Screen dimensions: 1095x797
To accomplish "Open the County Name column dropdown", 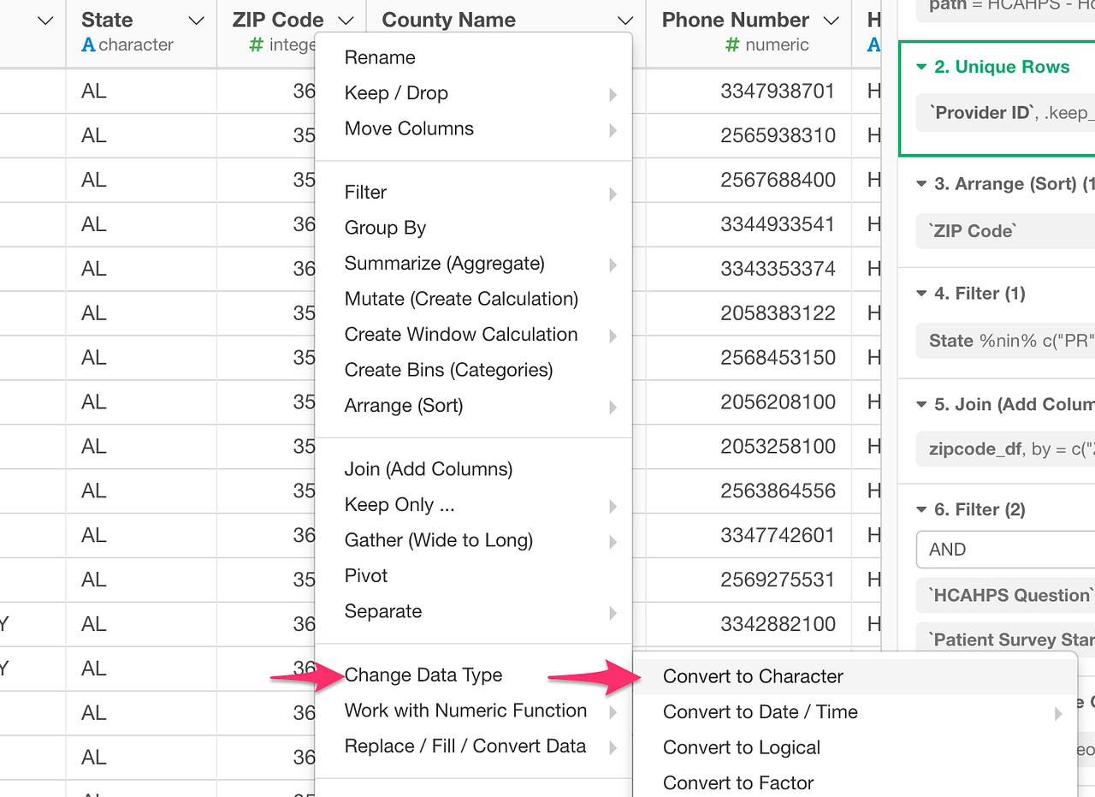I will click(624, 19).
